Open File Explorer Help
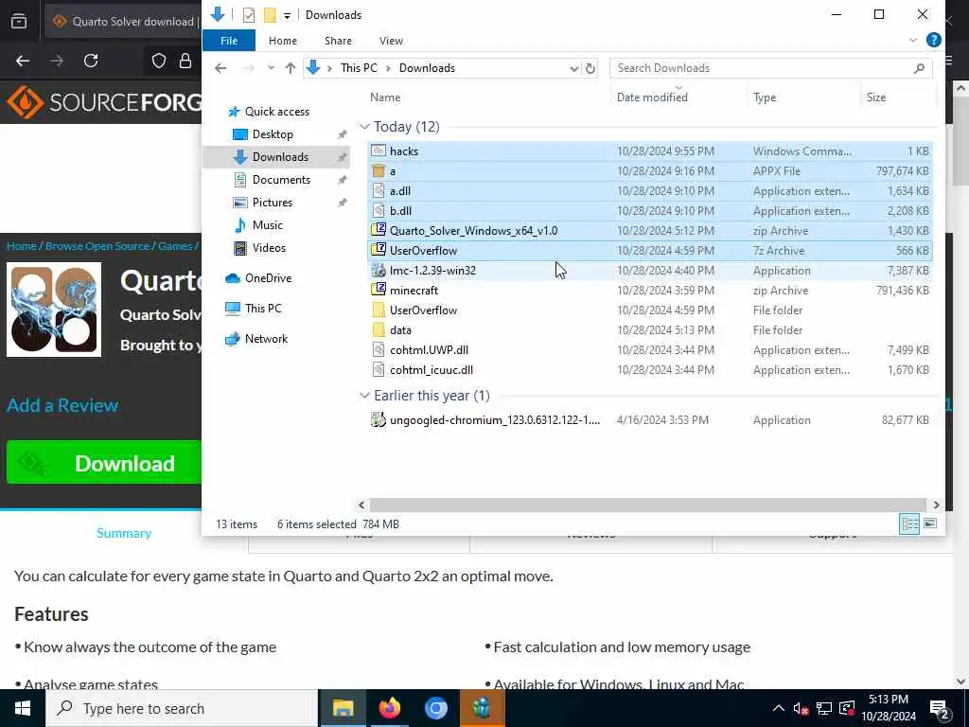 click(934, 40)
